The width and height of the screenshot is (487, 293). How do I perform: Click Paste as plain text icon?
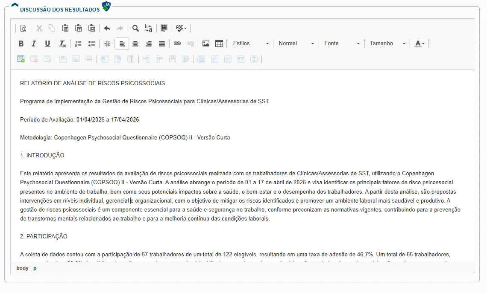[79, 28]
